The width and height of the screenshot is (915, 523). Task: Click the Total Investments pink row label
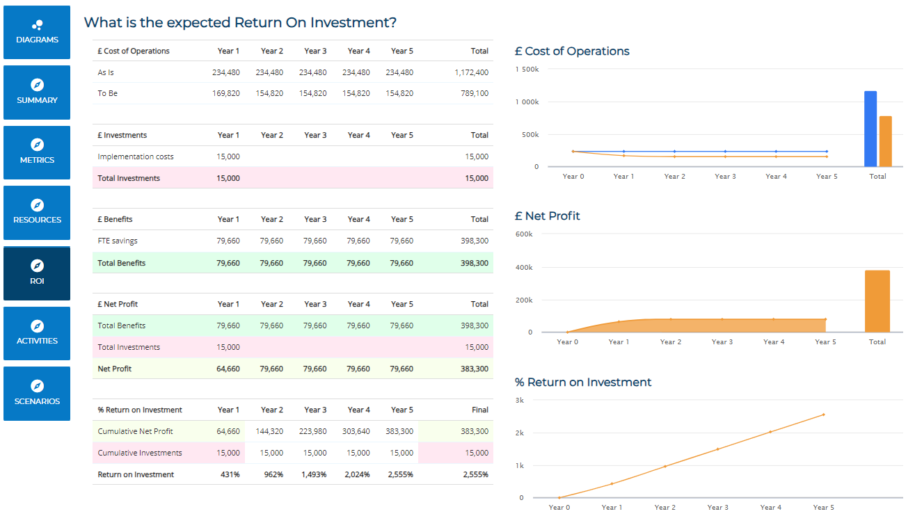click(x=129, y=178)
